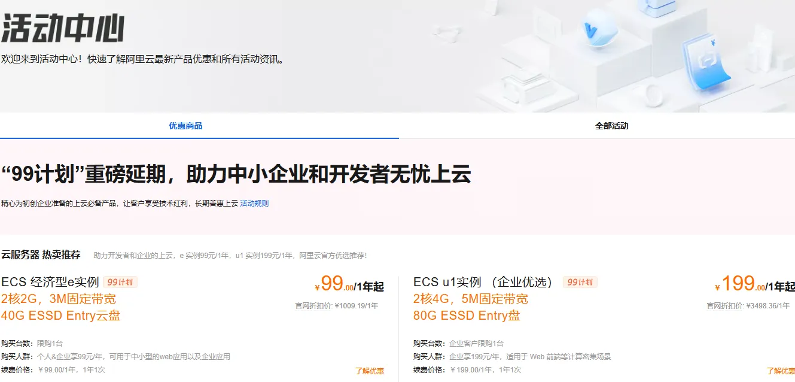Select the 'ECS 经济型e实例' product title

51,281
